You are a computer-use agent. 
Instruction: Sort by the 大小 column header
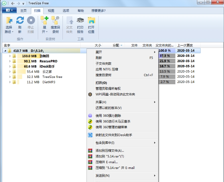pyautogui.click(x=91, y=45)
